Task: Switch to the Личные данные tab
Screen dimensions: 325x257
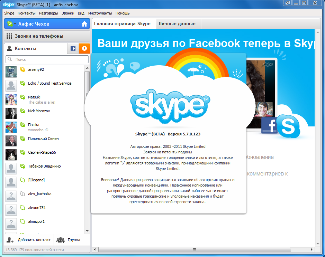Action: point(177,24)
